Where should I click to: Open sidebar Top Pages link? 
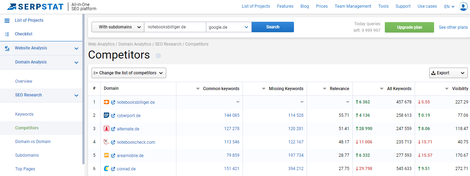click(25, 169)
